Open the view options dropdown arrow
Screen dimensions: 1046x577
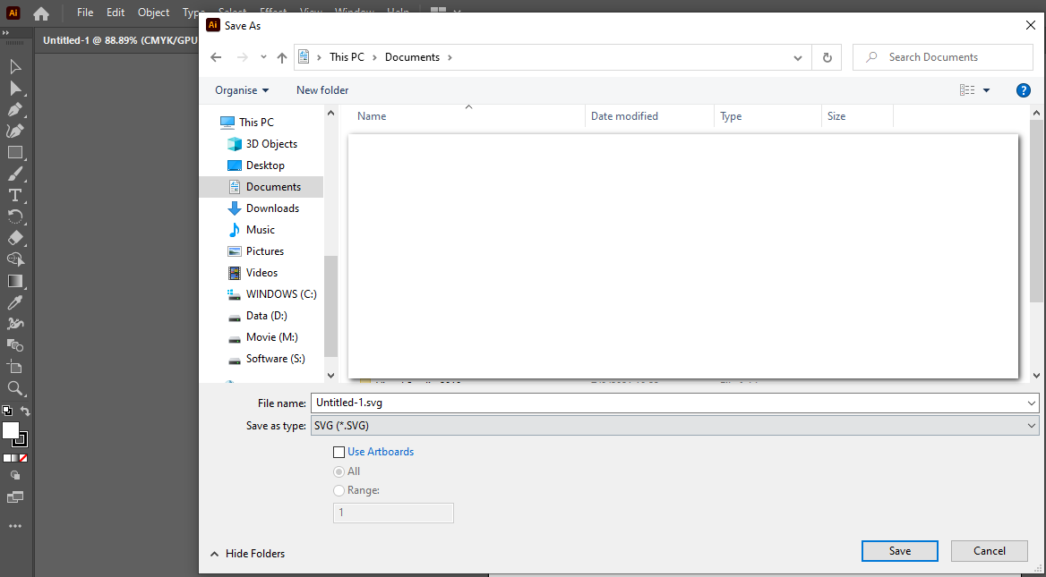pos(987,90)
